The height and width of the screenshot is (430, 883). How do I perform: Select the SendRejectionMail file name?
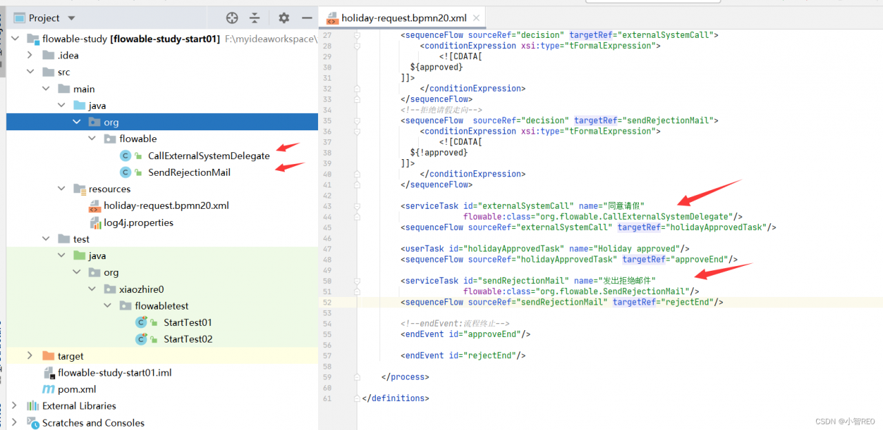point(190,172)
